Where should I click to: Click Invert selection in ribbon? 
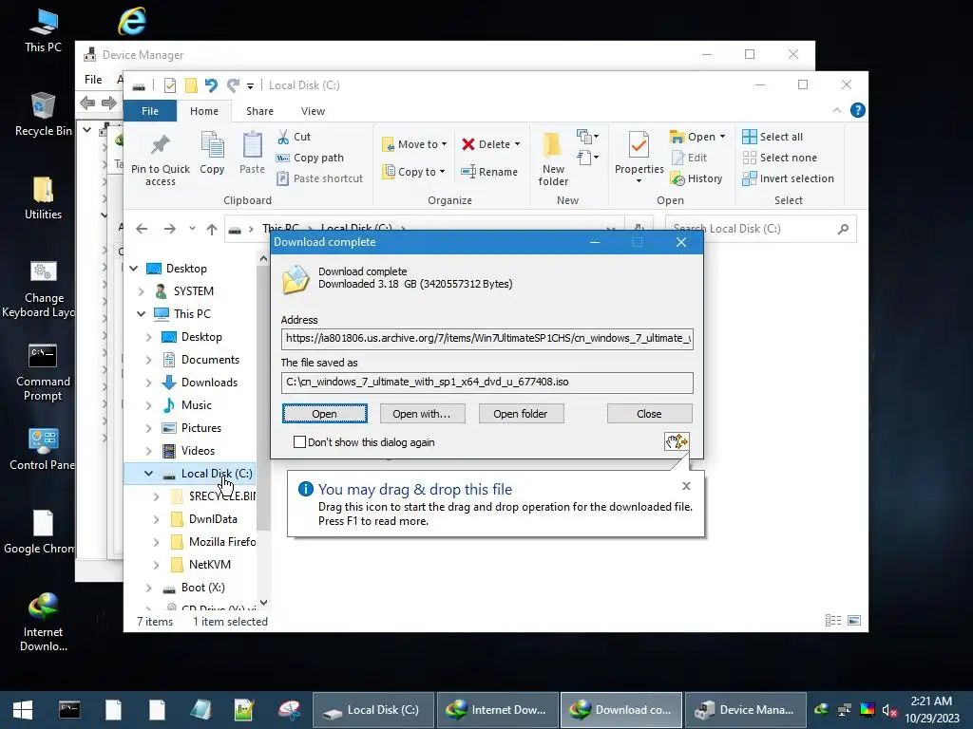click(788, 178)
